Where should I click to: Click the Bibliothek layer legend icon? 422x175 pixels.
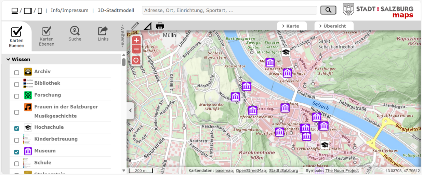[28, 83]
